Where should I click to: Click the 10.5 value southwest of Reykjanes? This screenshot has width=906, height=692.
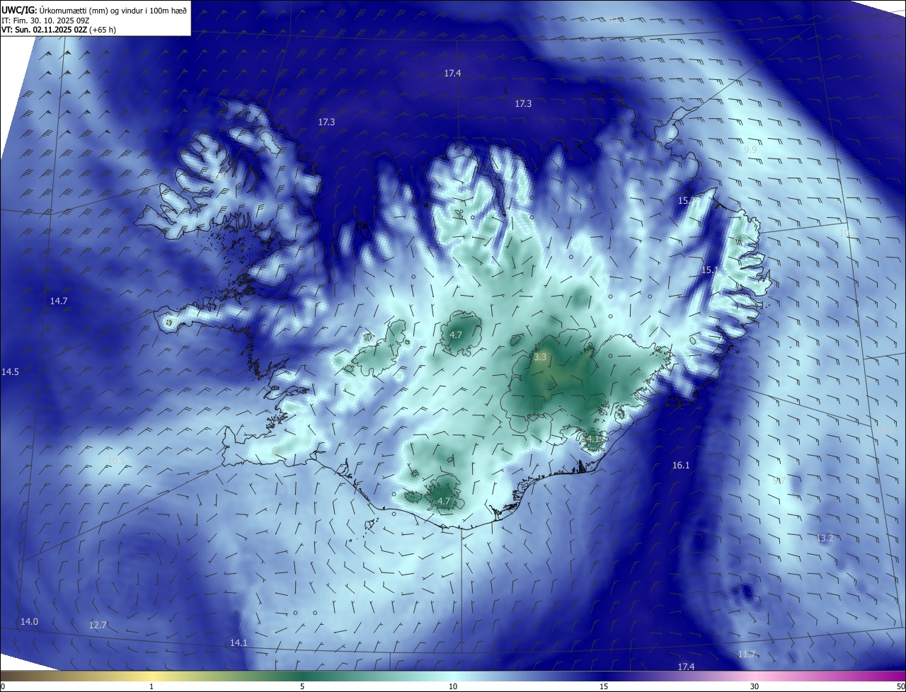pos(117,461)
